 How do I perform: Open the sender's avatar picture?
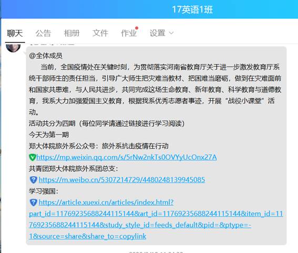click(13, 48)
